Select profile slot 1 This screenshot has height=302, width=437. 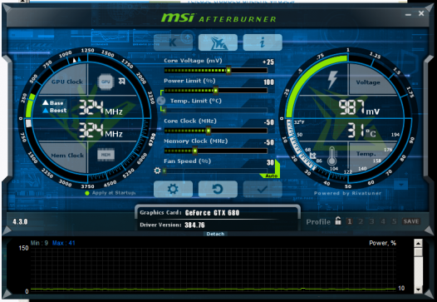pos(350,221)
